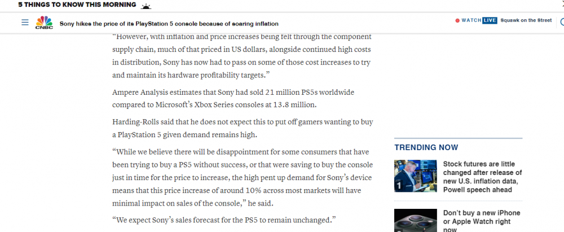Click the quote beginning "However, with inflation"
The image size is (564, 232).
click(241, 55)
